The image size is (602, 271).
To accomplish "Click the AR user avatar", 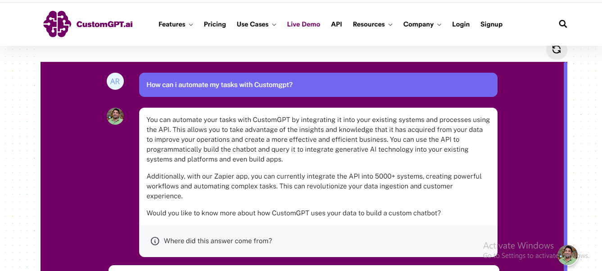I will (x=115, y=81).
